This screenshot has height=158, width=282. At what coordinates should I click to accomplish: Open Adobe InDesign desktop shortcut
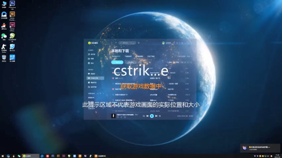click(x=12, y=27)
